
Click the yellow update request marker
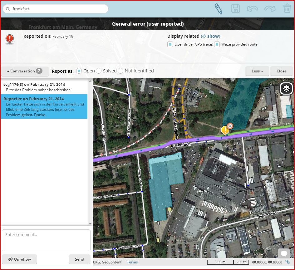tap(225, 130)
